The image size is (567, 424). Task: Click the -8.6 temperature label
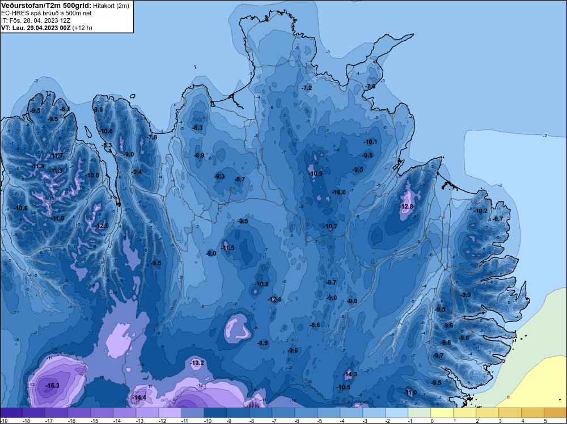pos(315,325)
